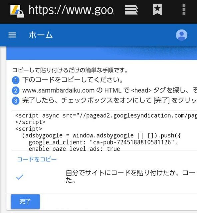Click the www.sammbardaiku.com step text
The height and width of the screenshot is (213, 197).
tap(109, 90)
